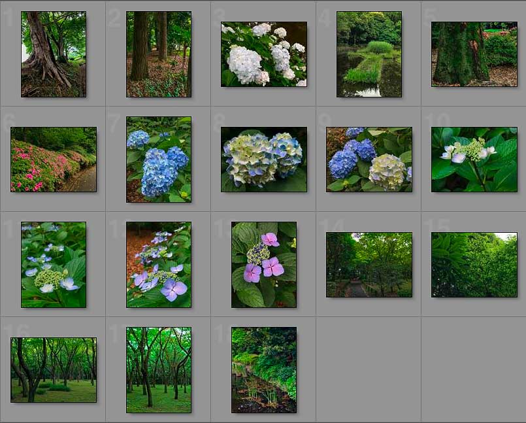Click photo 16 landscape grove on grass
526x423 pixels.
(x=54, y=370)
